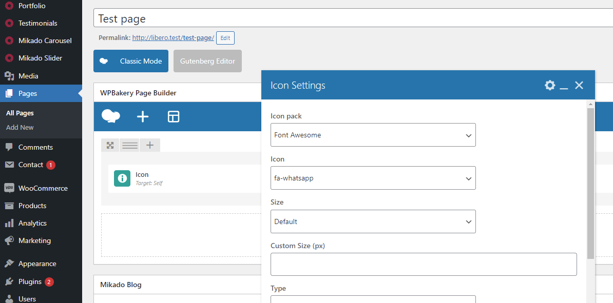Click the Contact notification badge
The height and width of the screenshot is (303, 613).
click(51, 165)
